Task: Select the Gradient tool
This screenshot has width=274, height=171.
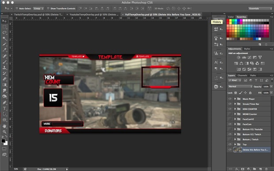Action: (4, 85)
